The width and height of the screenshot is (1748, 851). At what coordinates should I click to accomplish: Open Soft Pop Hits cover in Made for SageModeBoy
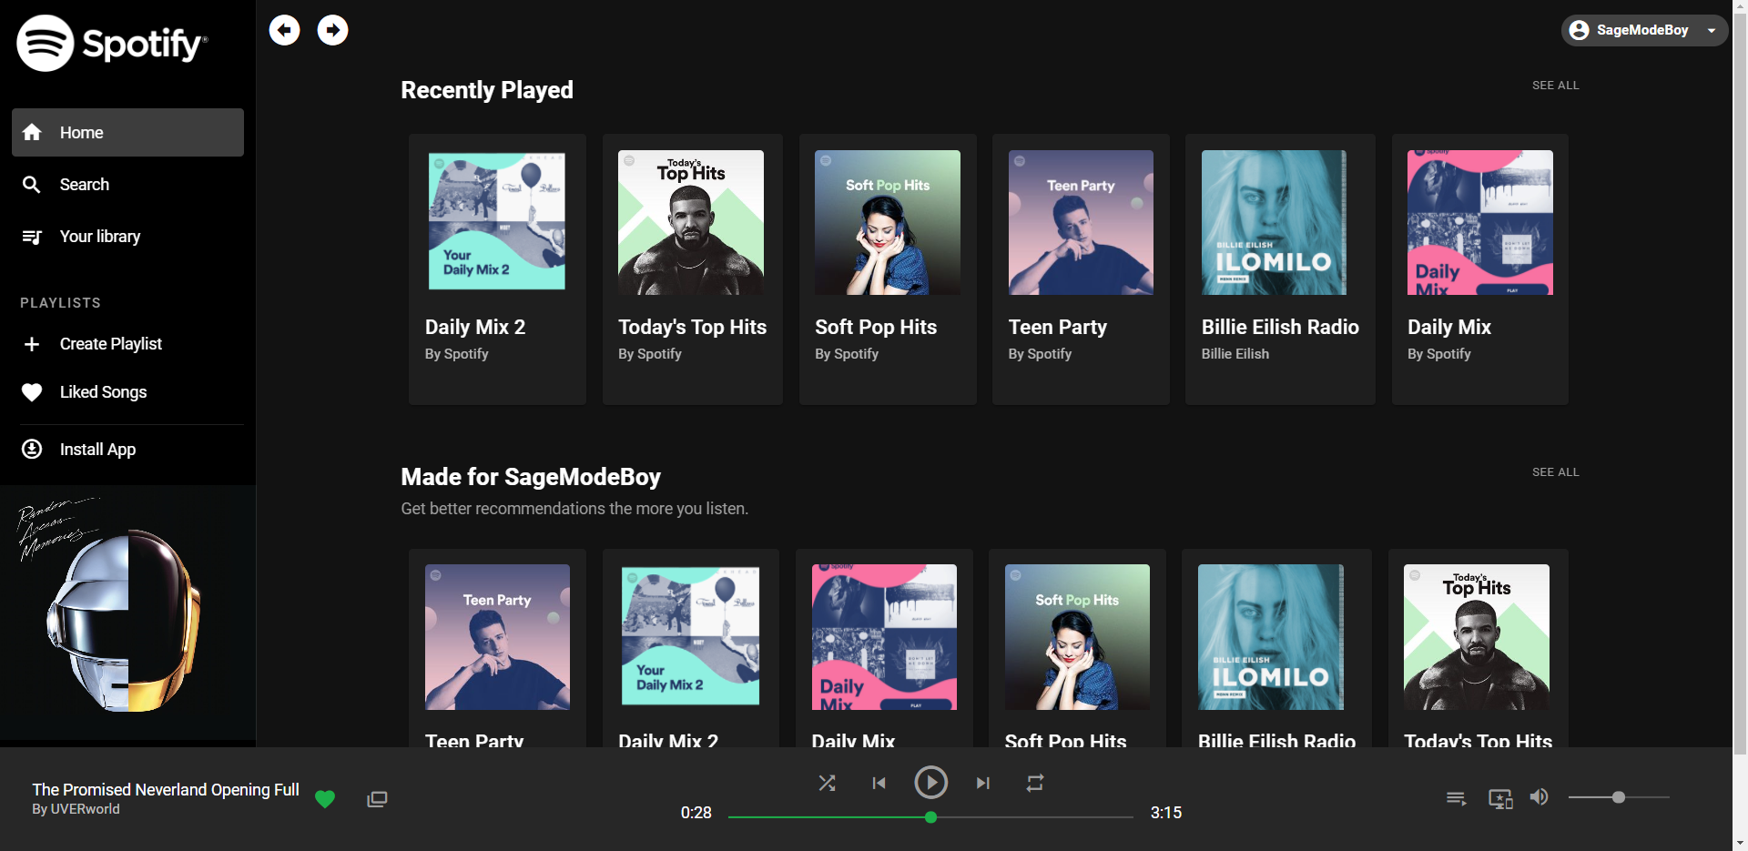point(1077,637)
